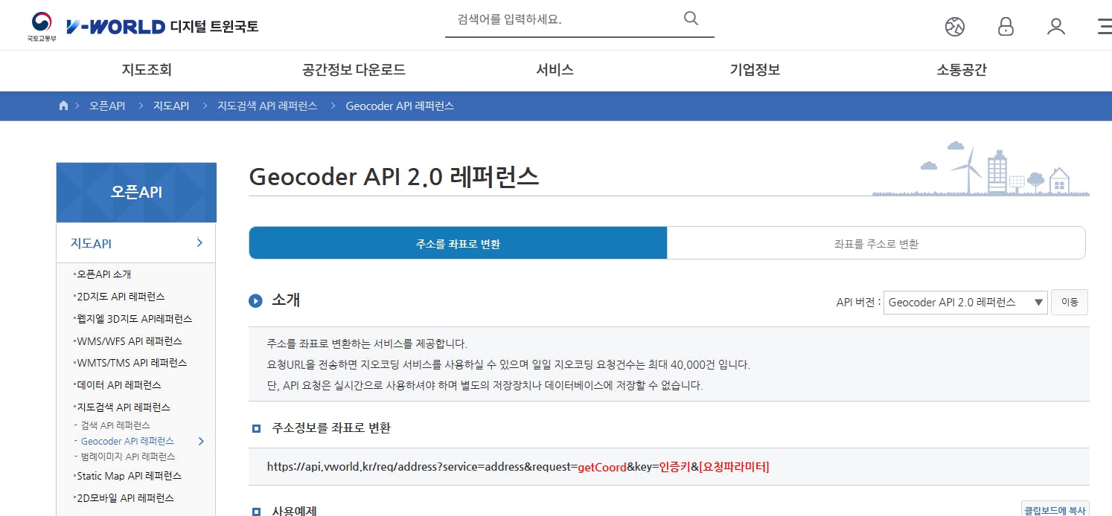Open the globe language icon
The width and height of the screenshot is (1112, 516).
click(955, 27)
